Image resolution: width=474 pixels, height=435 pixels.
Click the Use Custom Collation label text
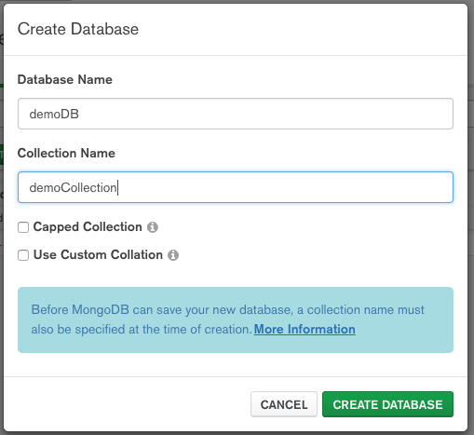coord(98,255)
